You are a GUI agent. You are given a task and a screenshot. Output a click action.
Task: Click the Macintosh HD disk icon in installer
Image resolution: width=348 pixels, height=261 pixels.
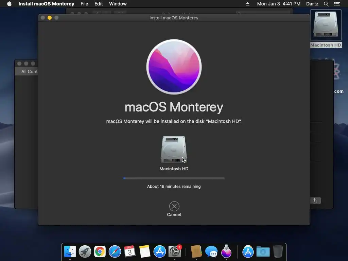[x=174, y=150]
